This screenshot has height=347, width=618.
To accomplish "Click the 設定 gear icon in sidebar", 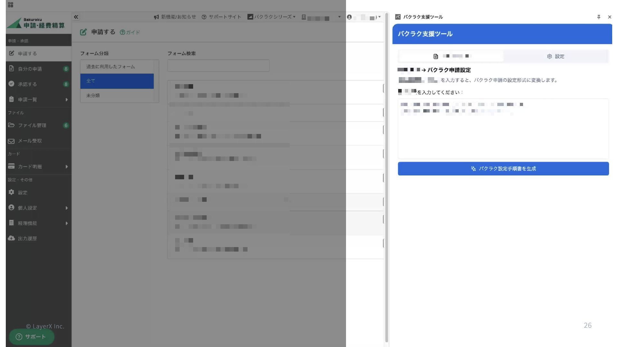I will coord(11,192).
